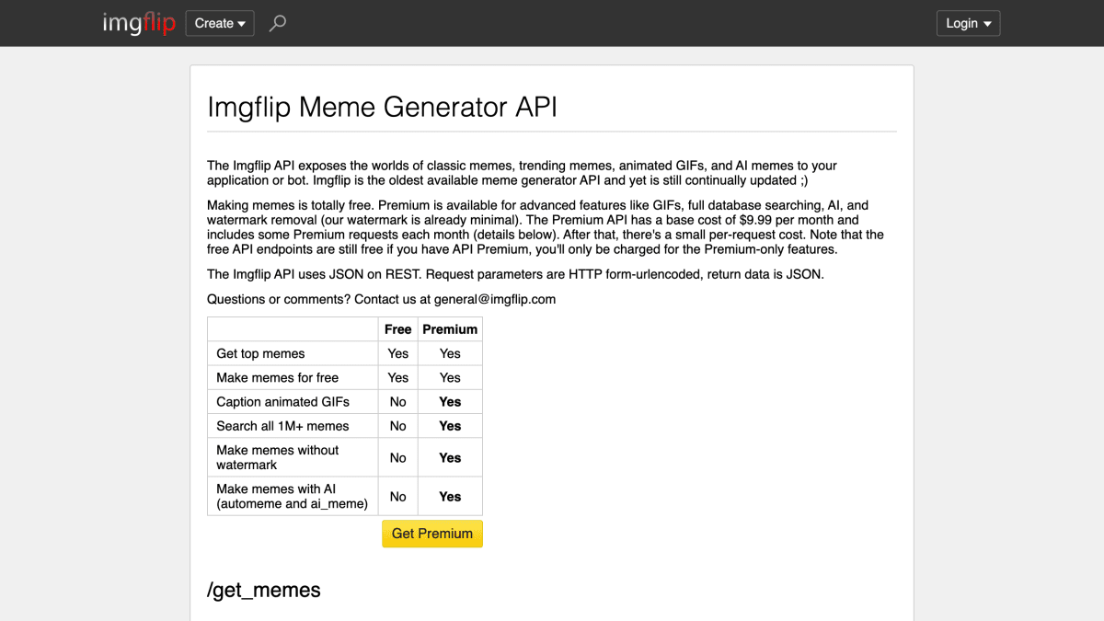Click bold Yes for Caption animated GIFs
This screenshot has width=1104, height=621.
(x=450, y=401)
